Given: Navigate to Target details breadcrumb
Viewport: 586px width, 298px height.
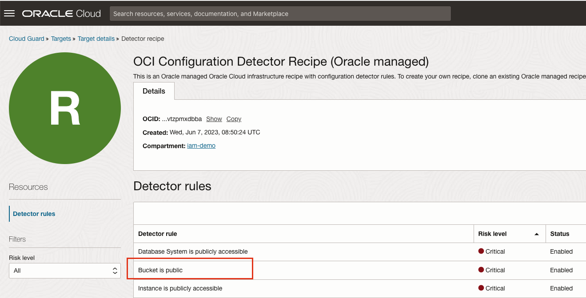Looking at the screenshot, I should (x=96, y=39).
